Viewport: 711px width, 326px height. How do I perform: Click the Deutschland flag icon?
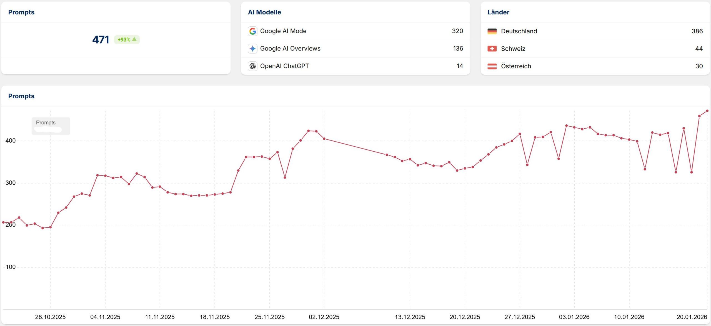point(492,31)
